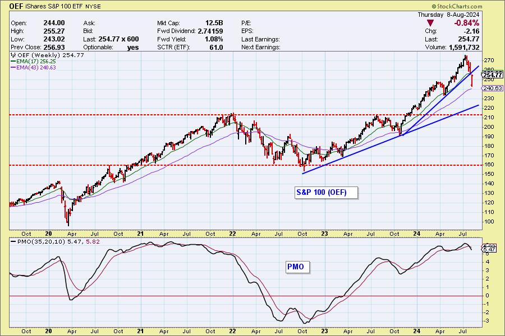Screen dimensions: 505x336
Task: Click the Ask: label
Action: point(89,23)
